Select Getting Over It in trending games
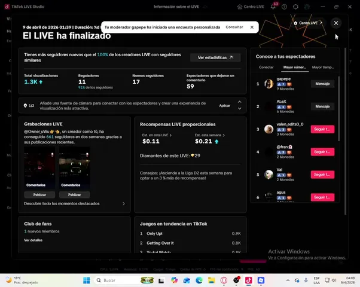This screenshot has height=287, width=360. 190,243
